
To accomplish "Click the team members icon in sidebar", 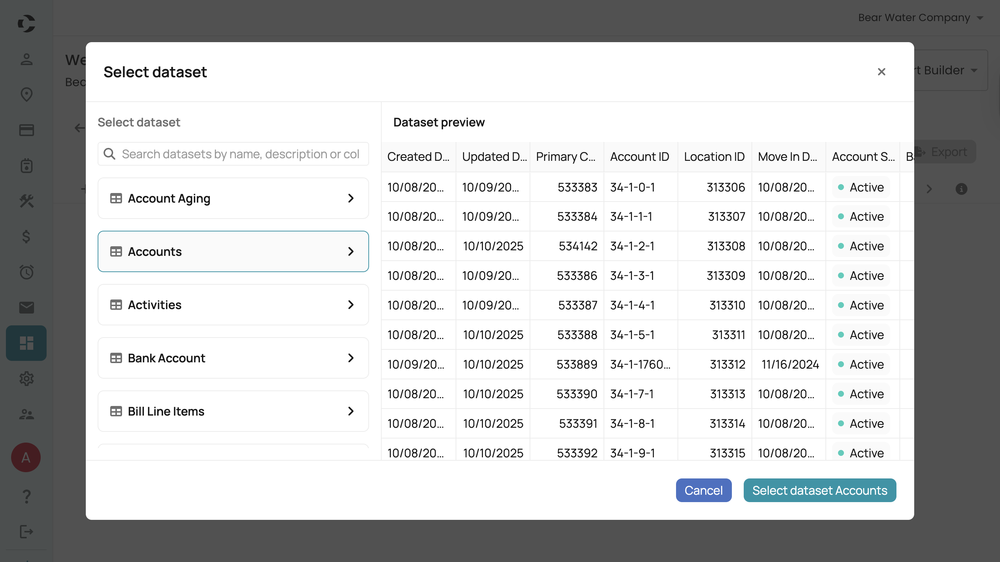I will pyautogui.click(x=26, y=414).
